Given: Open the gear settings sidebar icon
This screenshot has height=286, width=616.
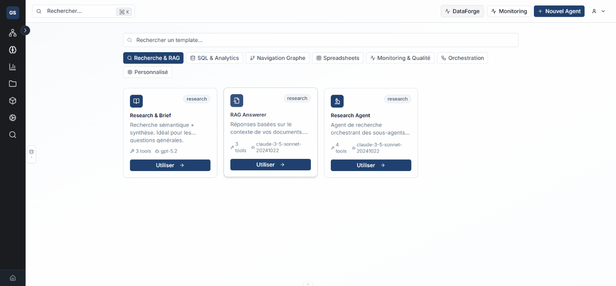Looking at the screenshot, I should pyautogui.click(x=13, y=118).
